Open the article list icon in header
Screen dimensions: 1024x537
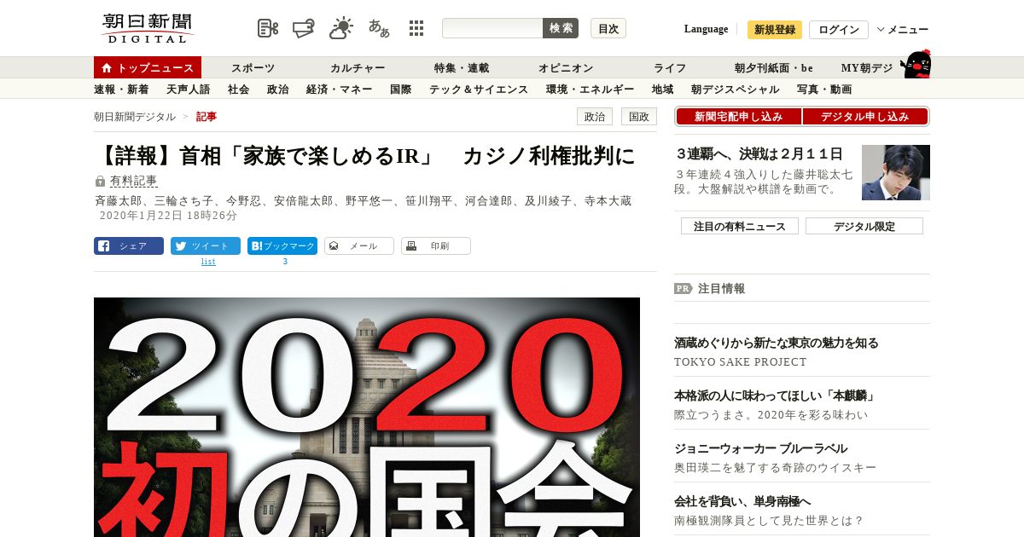268,28
